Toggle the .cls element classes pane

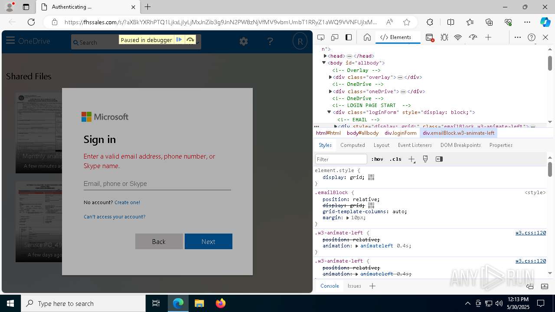[395, 159]
